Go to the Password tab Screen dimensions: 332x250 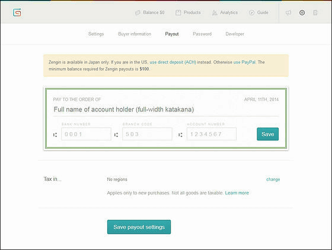click(202, 34)
